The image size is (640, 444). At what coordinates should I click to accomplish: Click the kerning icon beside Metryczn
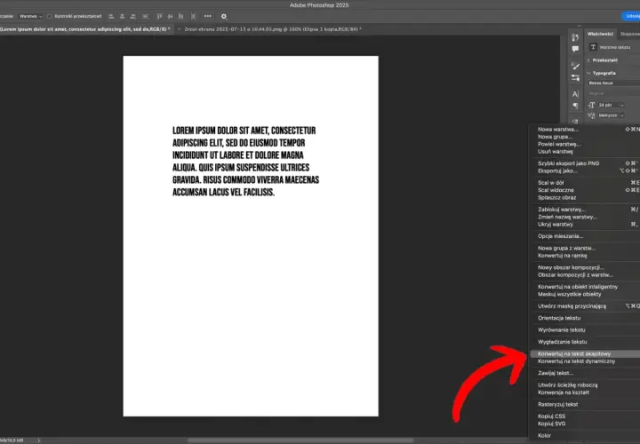[x=591, y=115]
